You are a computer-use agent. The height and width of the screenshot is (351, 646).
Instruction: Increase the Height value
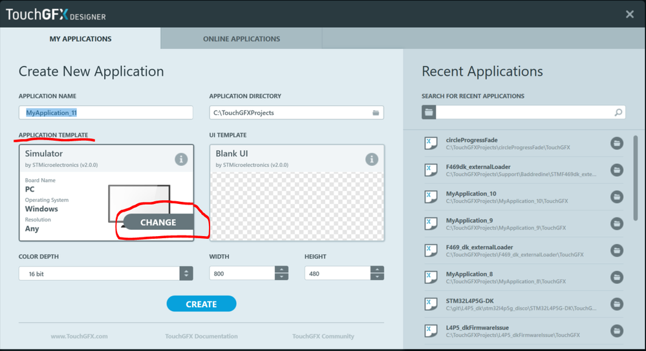(378, 270)
